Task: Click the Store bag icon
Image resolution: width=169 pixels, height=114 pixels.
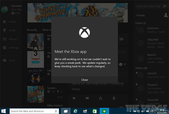Action: tap(5, 60)
